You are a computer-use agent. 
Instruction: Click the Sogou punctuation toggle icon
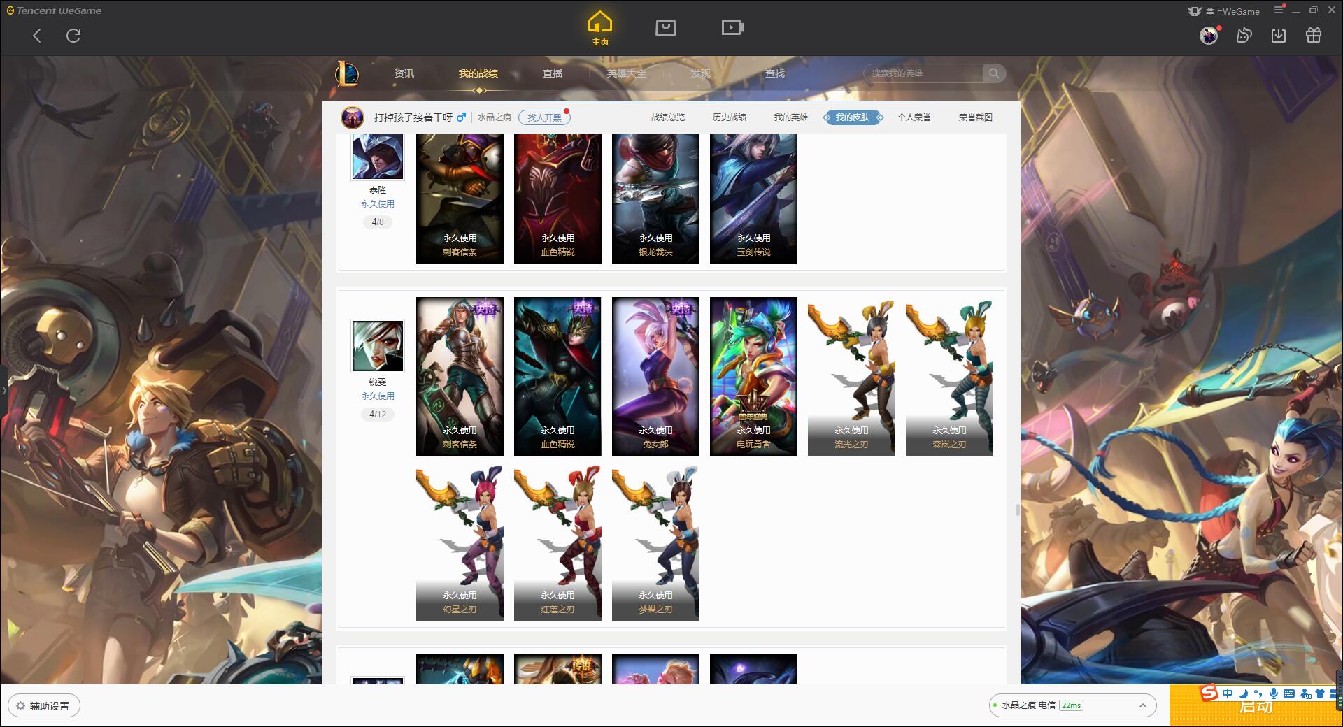[x=1258, y=693]
